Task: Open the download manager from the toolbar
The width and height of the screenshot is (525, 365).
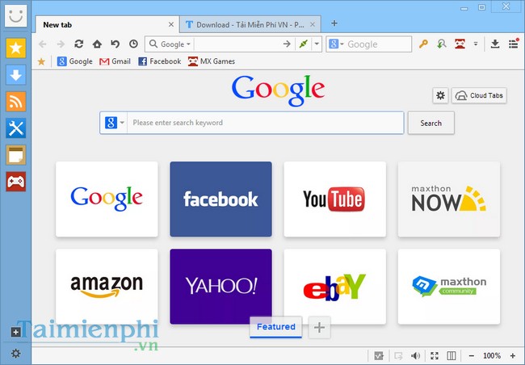Action: 495,44
